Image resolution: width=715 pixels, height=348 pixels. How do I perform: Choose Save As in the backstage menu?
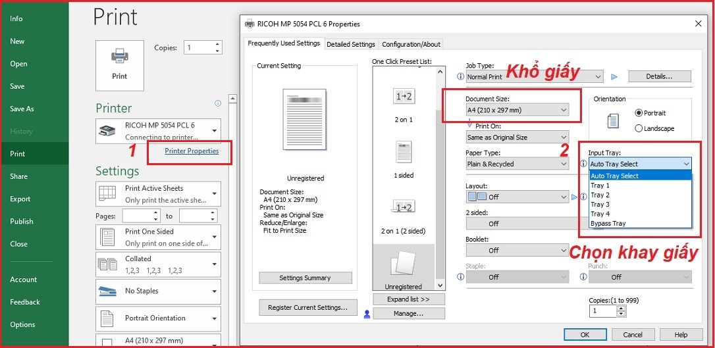(x=22, y=109)
